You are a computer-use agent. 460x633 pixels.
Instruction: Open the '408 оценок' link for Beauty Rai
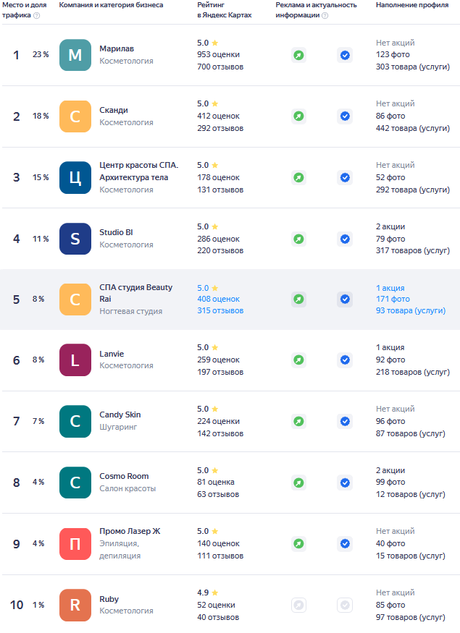(x=218, y=299)
